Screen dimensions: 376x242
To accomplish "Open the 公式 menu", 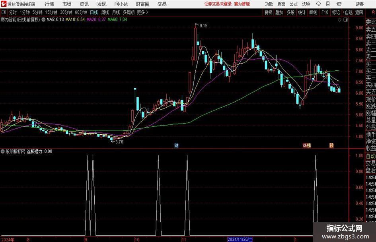I will tap(294, 4).
